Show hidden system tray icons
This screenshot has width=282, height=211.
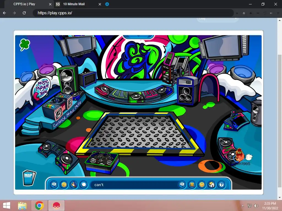coord(243,206)
